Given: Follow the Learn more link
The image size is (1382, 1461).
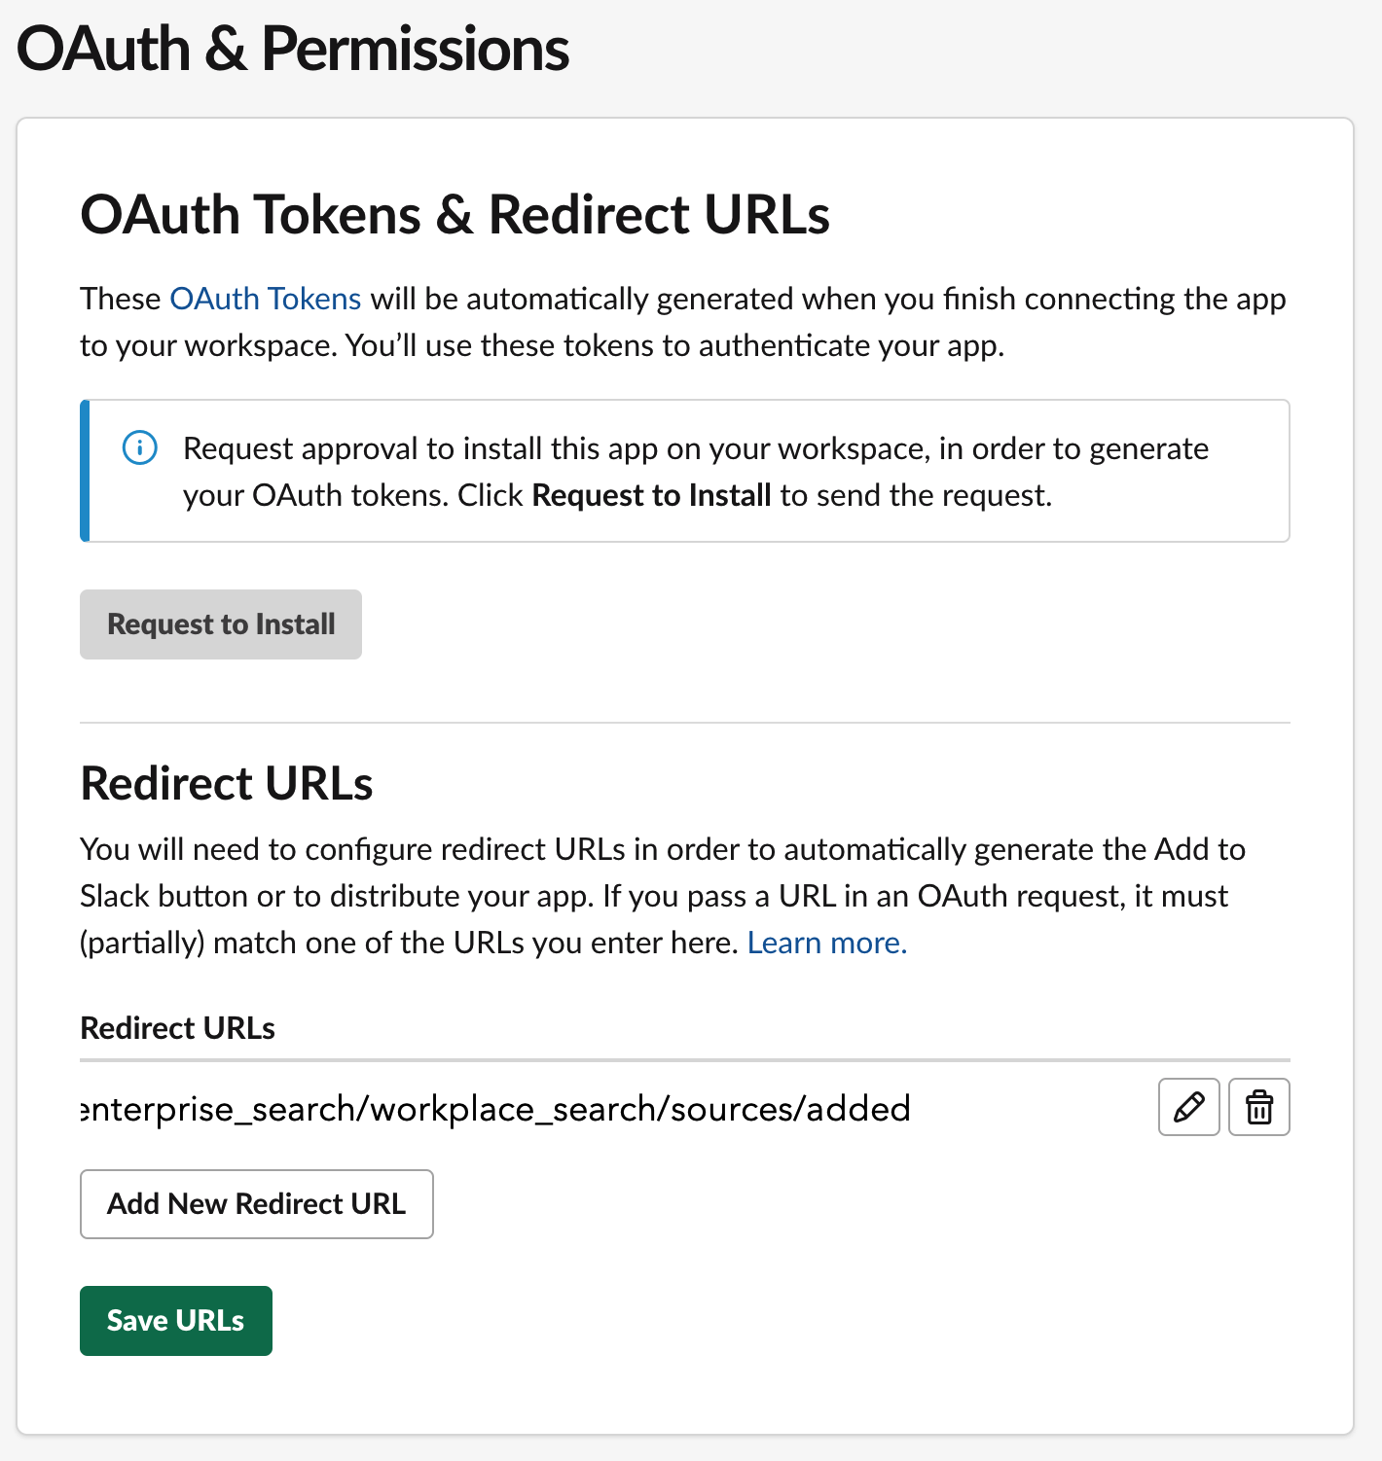Looking at the screenshot, I should click(826, 943).
